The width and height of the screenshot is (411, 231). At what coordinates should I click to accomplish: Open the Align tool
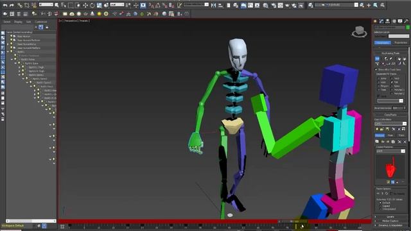220,5
